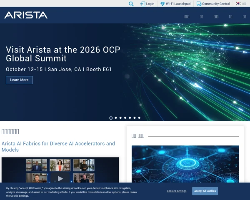The width and height of the screenshot is (250, 200).
Task: Click the Korean flag language icon
Action: (x=238, y=3)
